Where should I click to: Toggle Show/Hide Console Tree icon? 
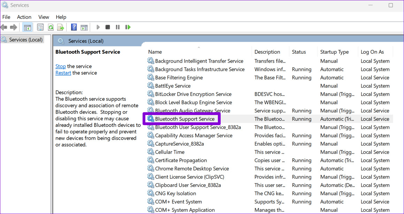pyautogui.click(x=27, y=27)
